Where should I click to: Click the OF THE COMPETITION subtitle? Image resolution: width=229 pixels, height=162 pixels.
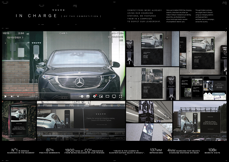click(x=81, y=16)
